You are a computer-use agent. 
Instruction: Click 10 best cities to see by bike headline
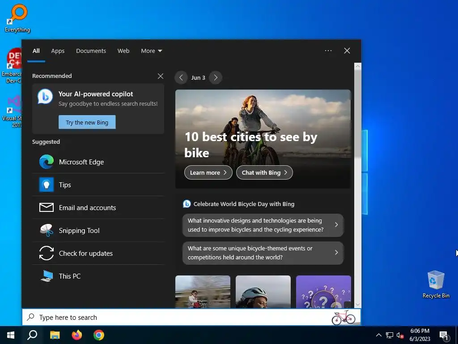(x=250, y=145)
